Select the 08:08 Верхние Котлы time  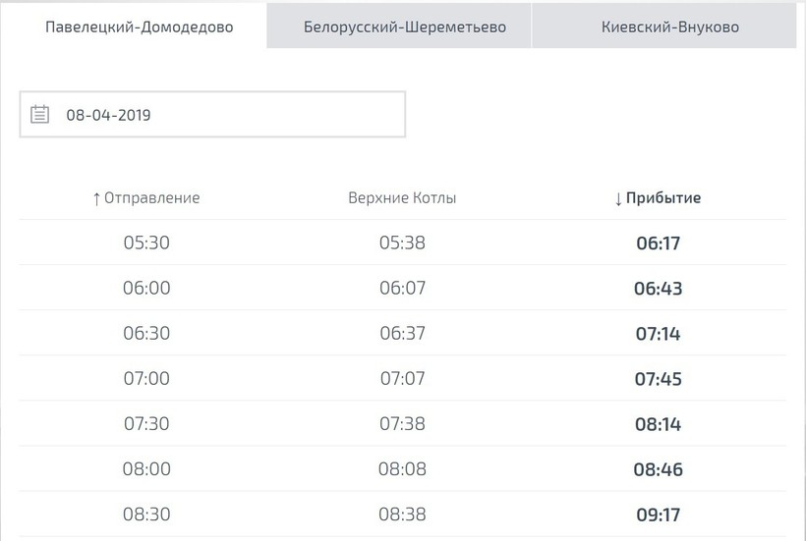[x=402, y=468]
